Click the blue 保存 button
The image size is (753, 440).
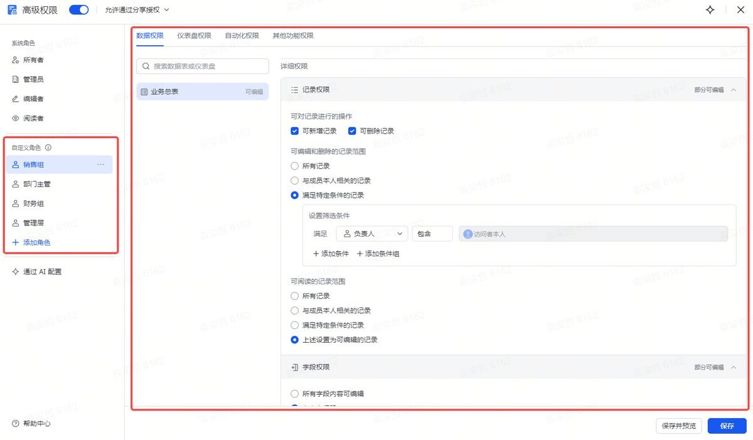point(727,426)
